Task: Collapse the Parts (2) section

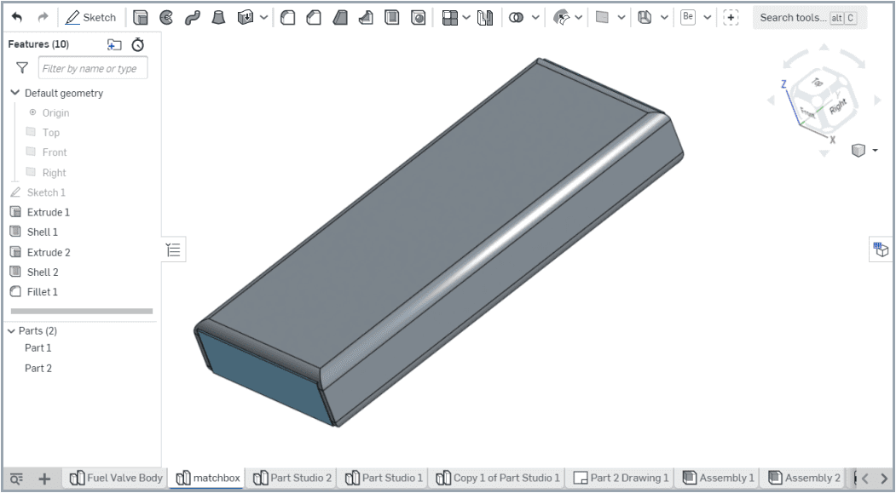Action: [x=10, y=330]
